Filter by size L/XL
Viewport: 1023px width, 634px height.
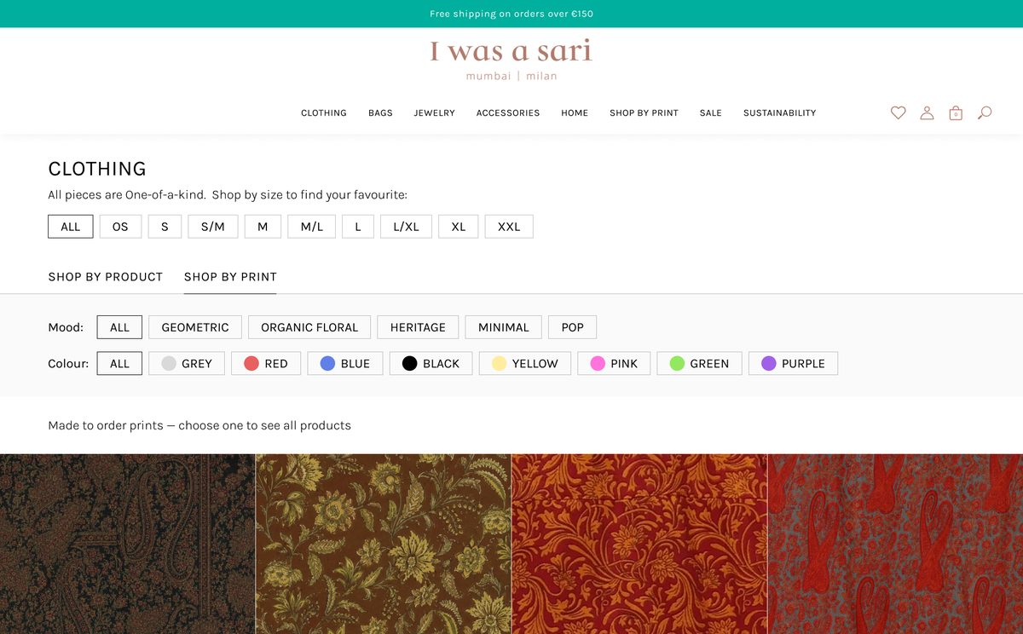tap(406, 227)
